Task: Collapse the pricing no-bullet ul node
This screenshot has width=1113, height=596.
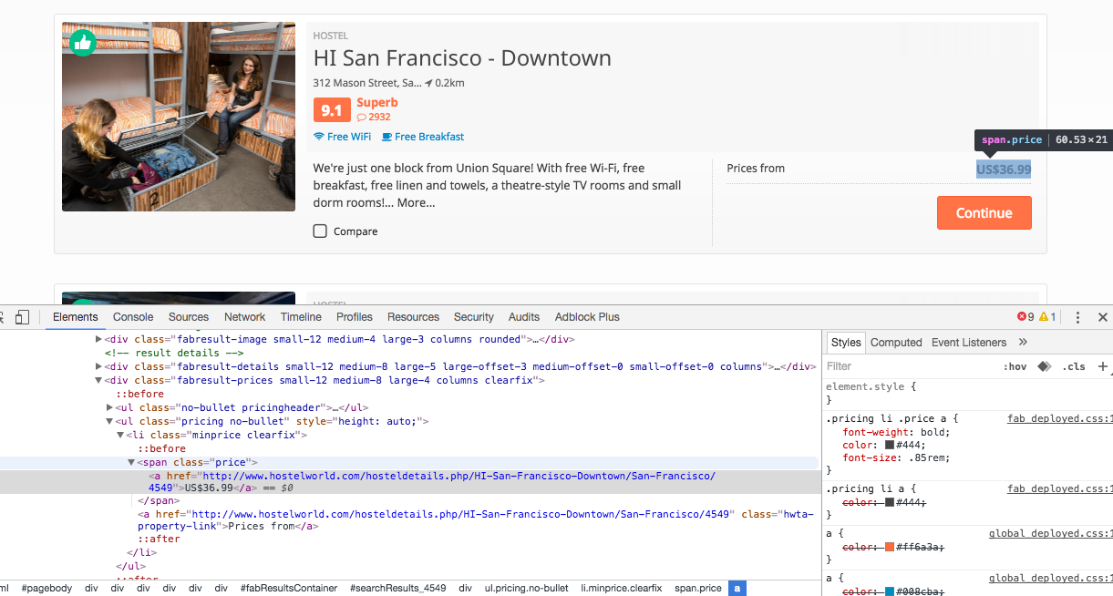Action: (x=109, y=421)
